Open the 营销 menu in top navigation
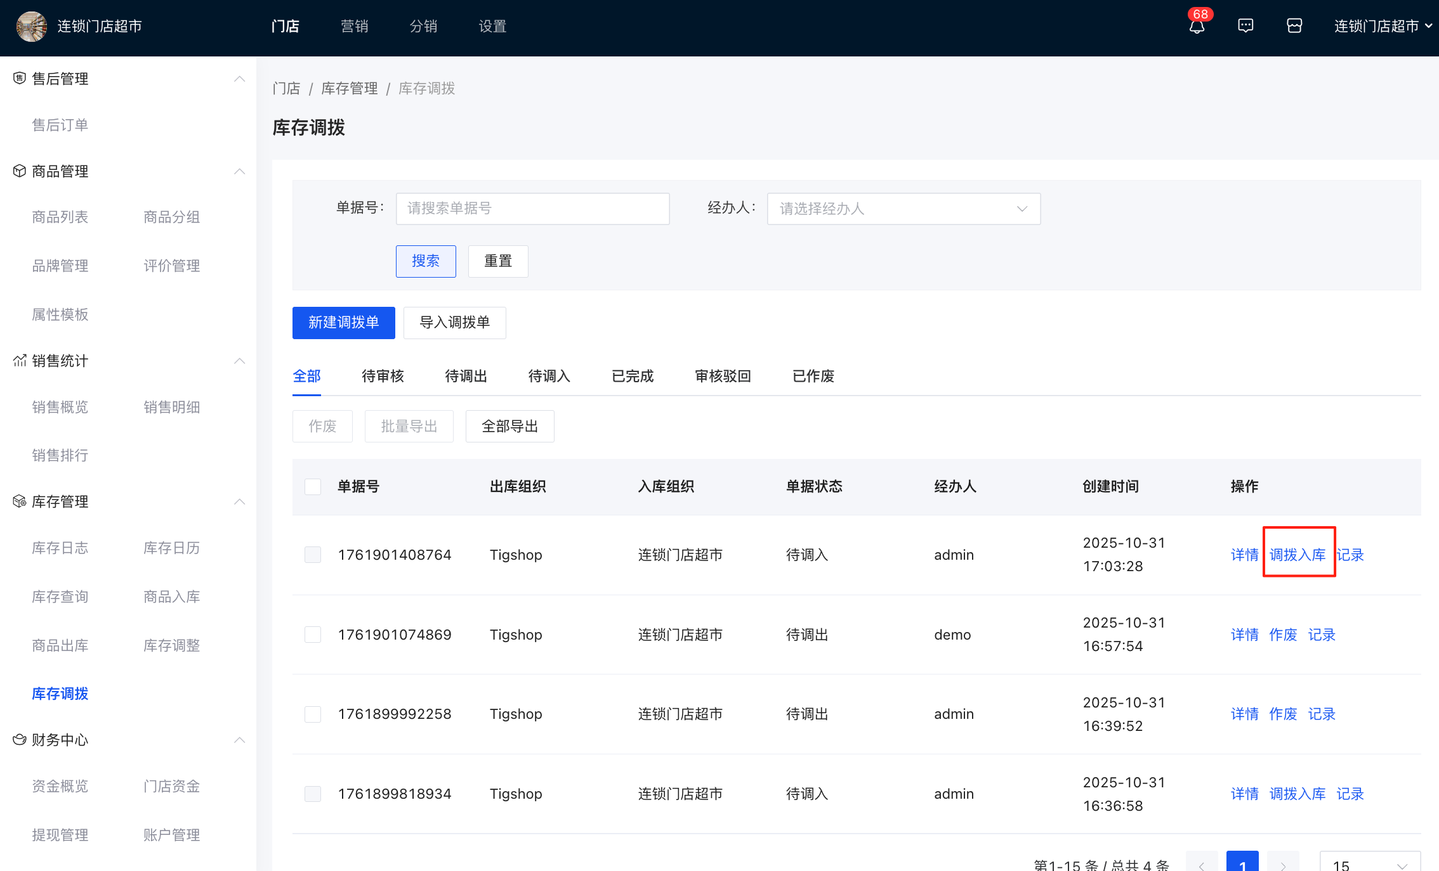The image size is (1439, 871). 355,26
